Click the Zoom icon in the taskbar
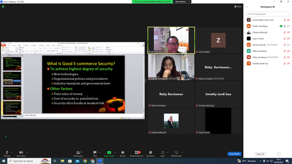The height and width of the screenshot is (164, 292). [x=100, y=161]
